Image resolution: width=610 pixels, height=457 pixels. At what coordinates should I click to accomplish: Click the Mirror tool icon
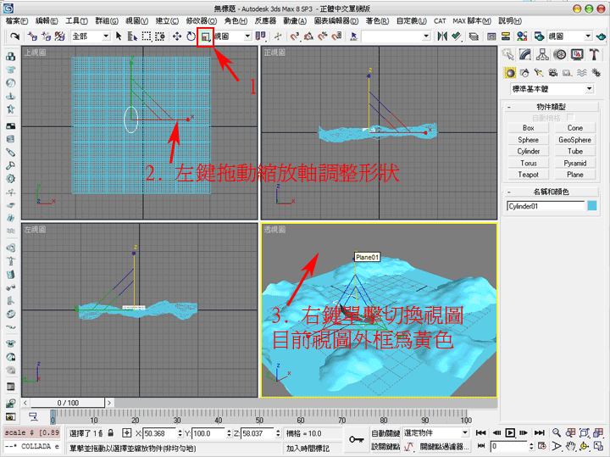[442, 36]
